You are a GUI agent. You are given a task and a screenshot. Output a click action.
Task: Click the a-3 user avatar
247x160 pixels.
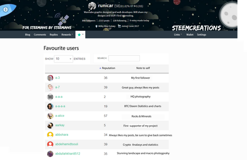[50, 78]
